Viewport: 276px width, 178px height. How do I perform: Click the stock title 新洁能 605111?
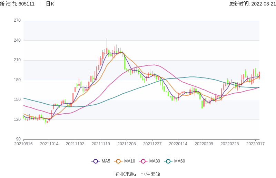coord(17,4)
